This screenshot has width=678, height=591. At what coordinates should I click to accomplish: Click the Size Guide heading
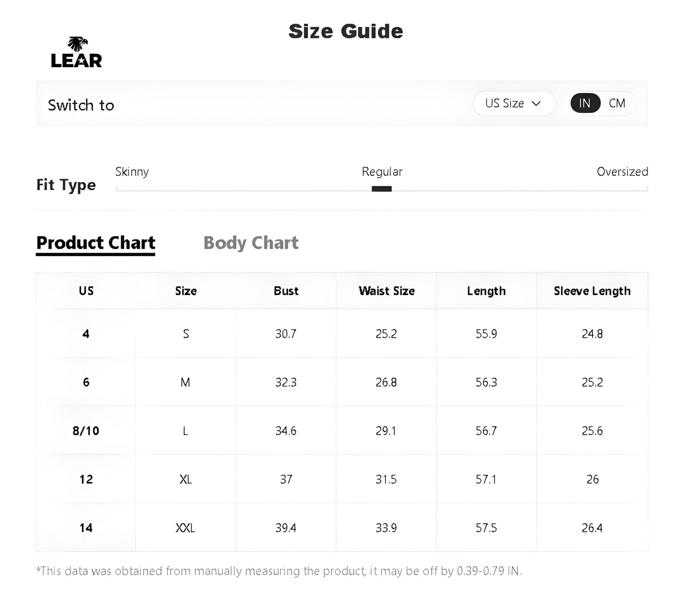coord(346,31)
